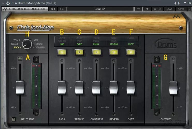Toggle the phase invert button
Screen dimensions: 192x129
click(14, 119)
